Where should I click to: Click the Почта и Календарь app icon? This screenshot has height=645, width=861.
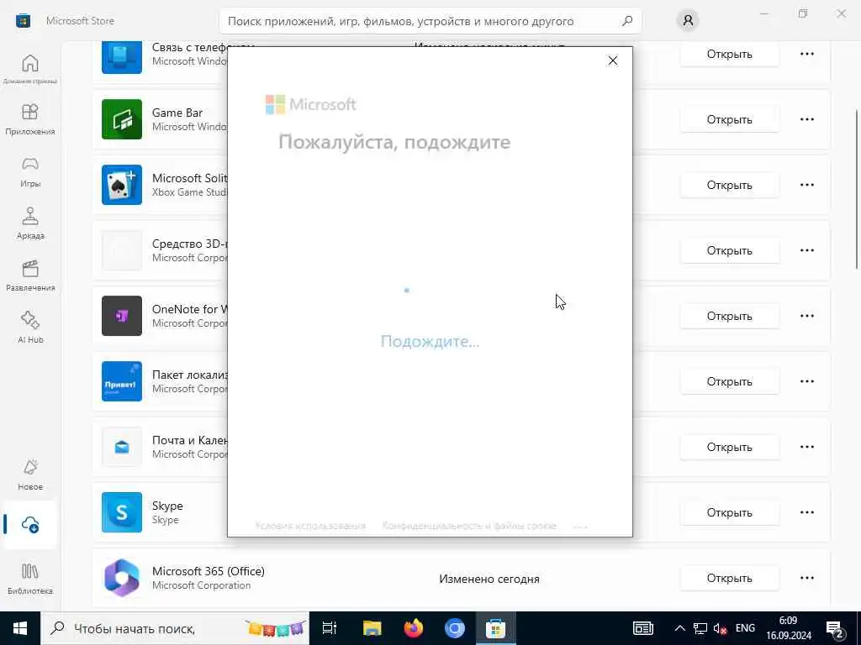(x=122, y=447)
